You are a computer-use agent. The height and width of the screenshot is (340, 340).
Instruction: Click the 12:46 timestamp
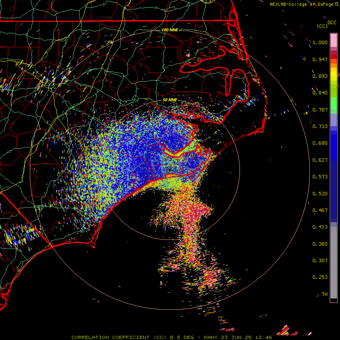click(263, 337)
